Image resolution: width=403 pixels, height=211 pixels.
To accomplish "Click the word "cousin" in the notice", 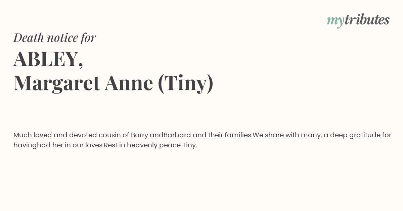I will (x=109, y=135).
